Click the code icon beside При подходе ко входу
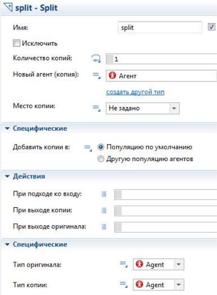This screenshot has width=217, height=295. 104,194
